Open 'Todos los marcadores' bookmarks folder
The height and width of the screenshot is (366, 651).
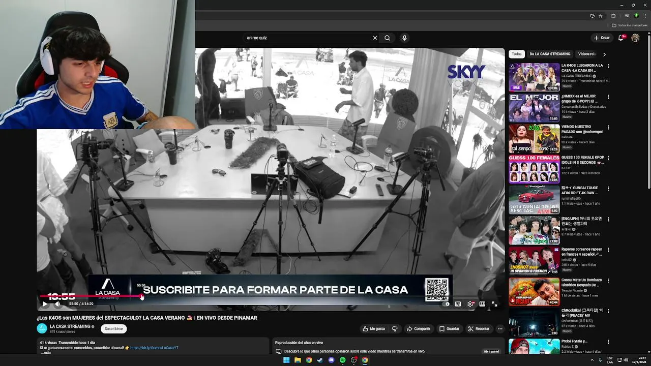coord(629,25)
